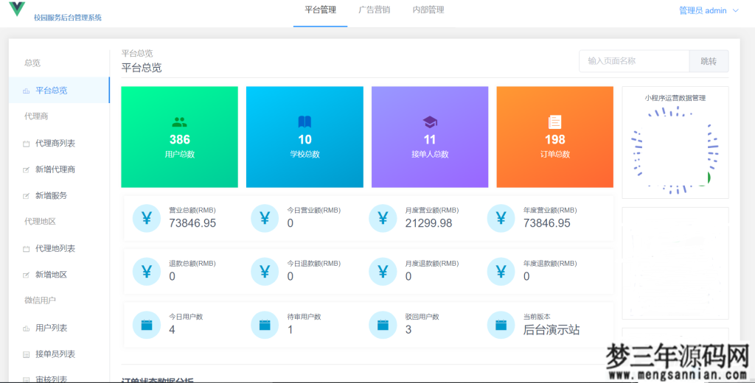Click the 接单人总数 11 card
Image resolution: width=755 pixels, height=383 pixels.
pyautogui.click(x=430, y=137)
